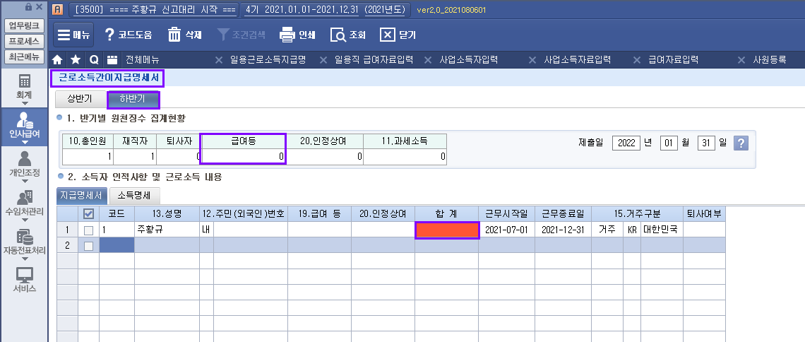
Task: Select the 지급명세서 tab
Action: coord(82,195)
